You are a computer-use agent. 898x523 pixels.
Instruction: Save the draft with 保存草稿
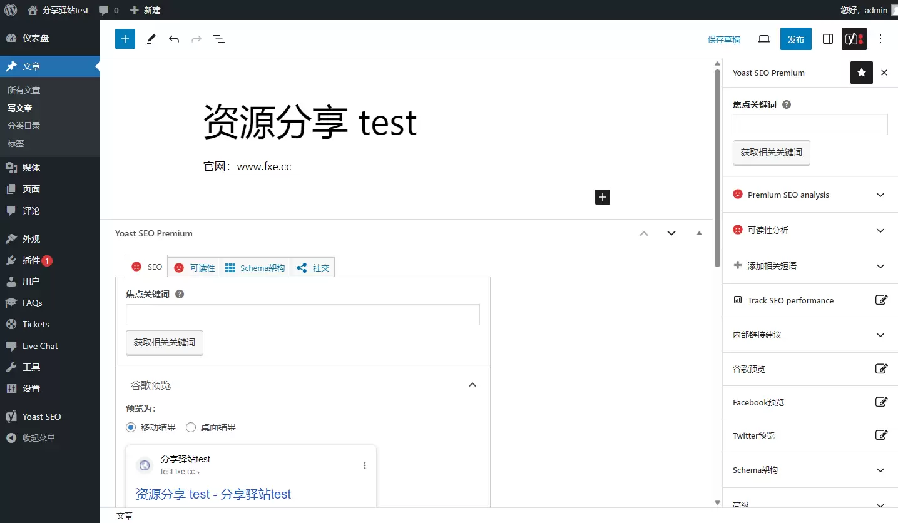pyautogui.click(x=724, y=39)
